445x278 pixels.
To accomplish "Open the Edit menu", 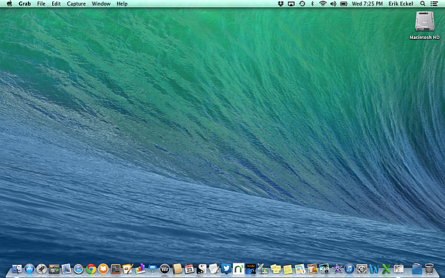I will (56, 3).
